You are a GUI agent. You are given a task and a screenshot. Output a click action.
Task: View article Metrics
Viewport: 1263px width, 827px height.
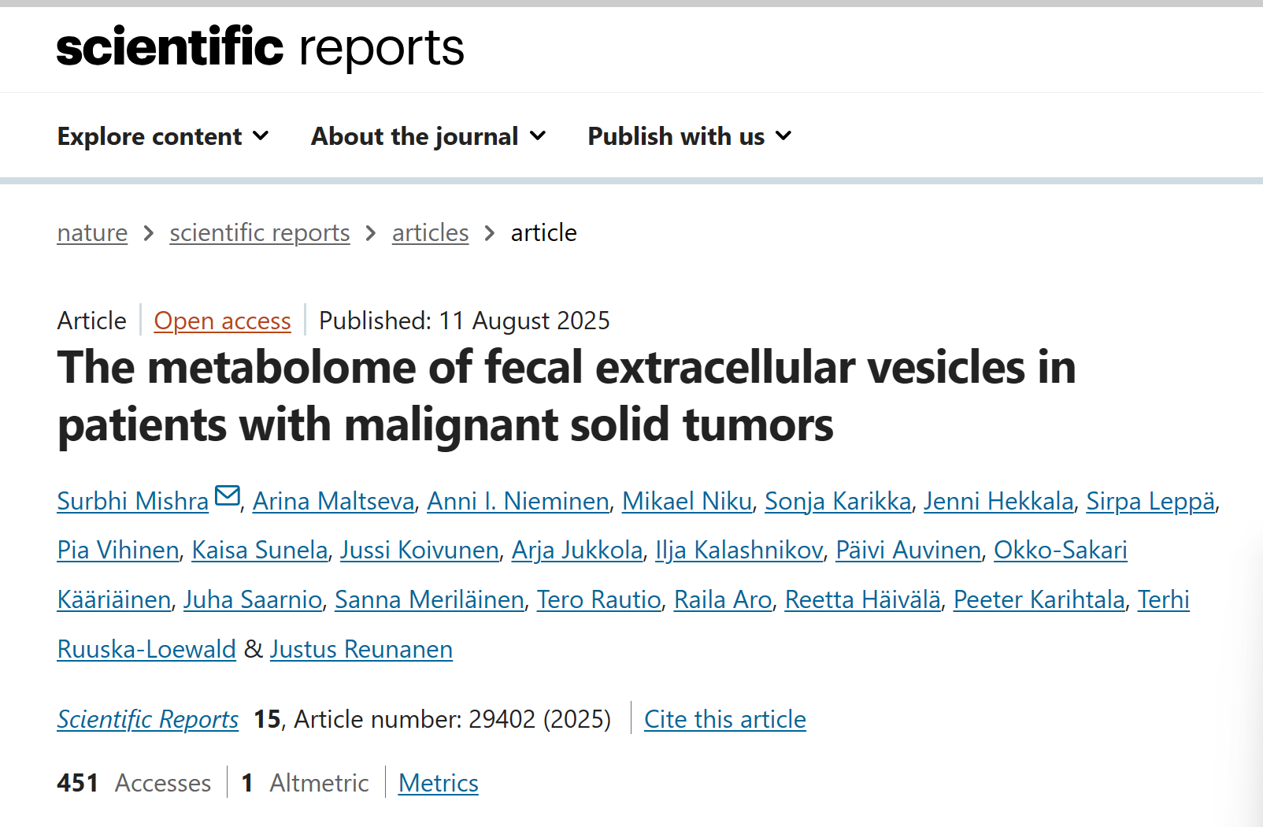(439, 784)
